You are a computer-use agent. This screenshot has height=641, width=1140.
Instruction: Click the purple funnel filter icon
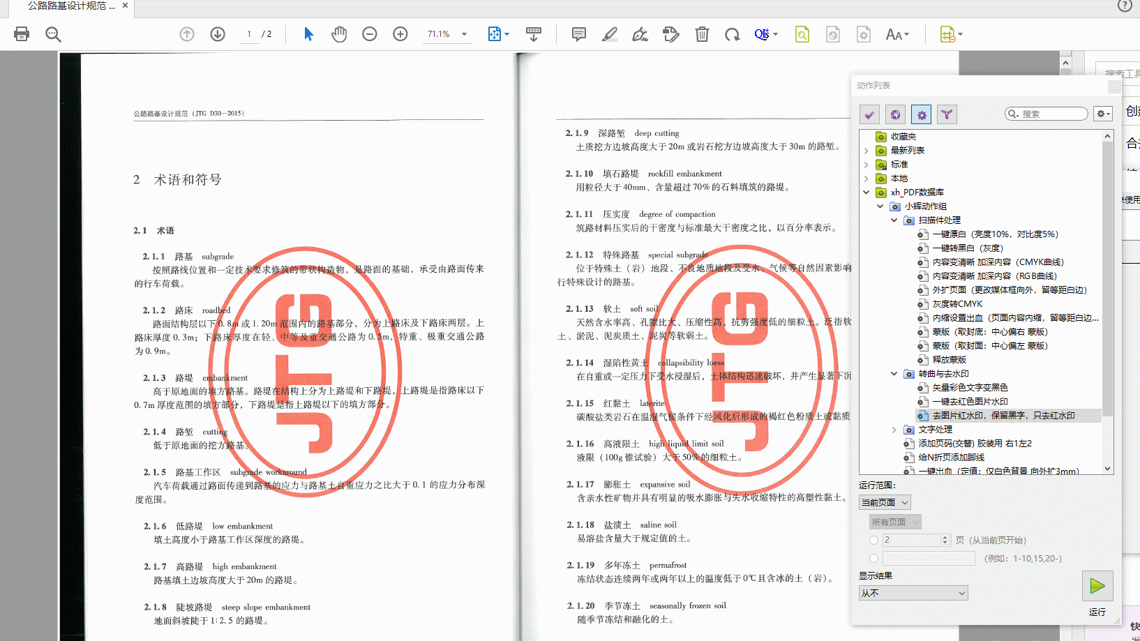947,114
